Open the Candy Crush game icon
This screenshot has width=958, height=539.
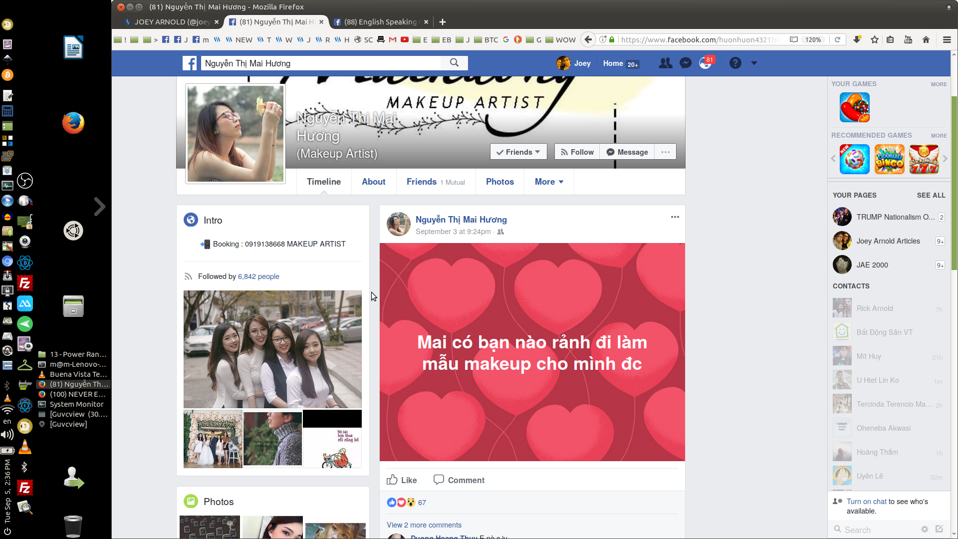tap(855, 107)
